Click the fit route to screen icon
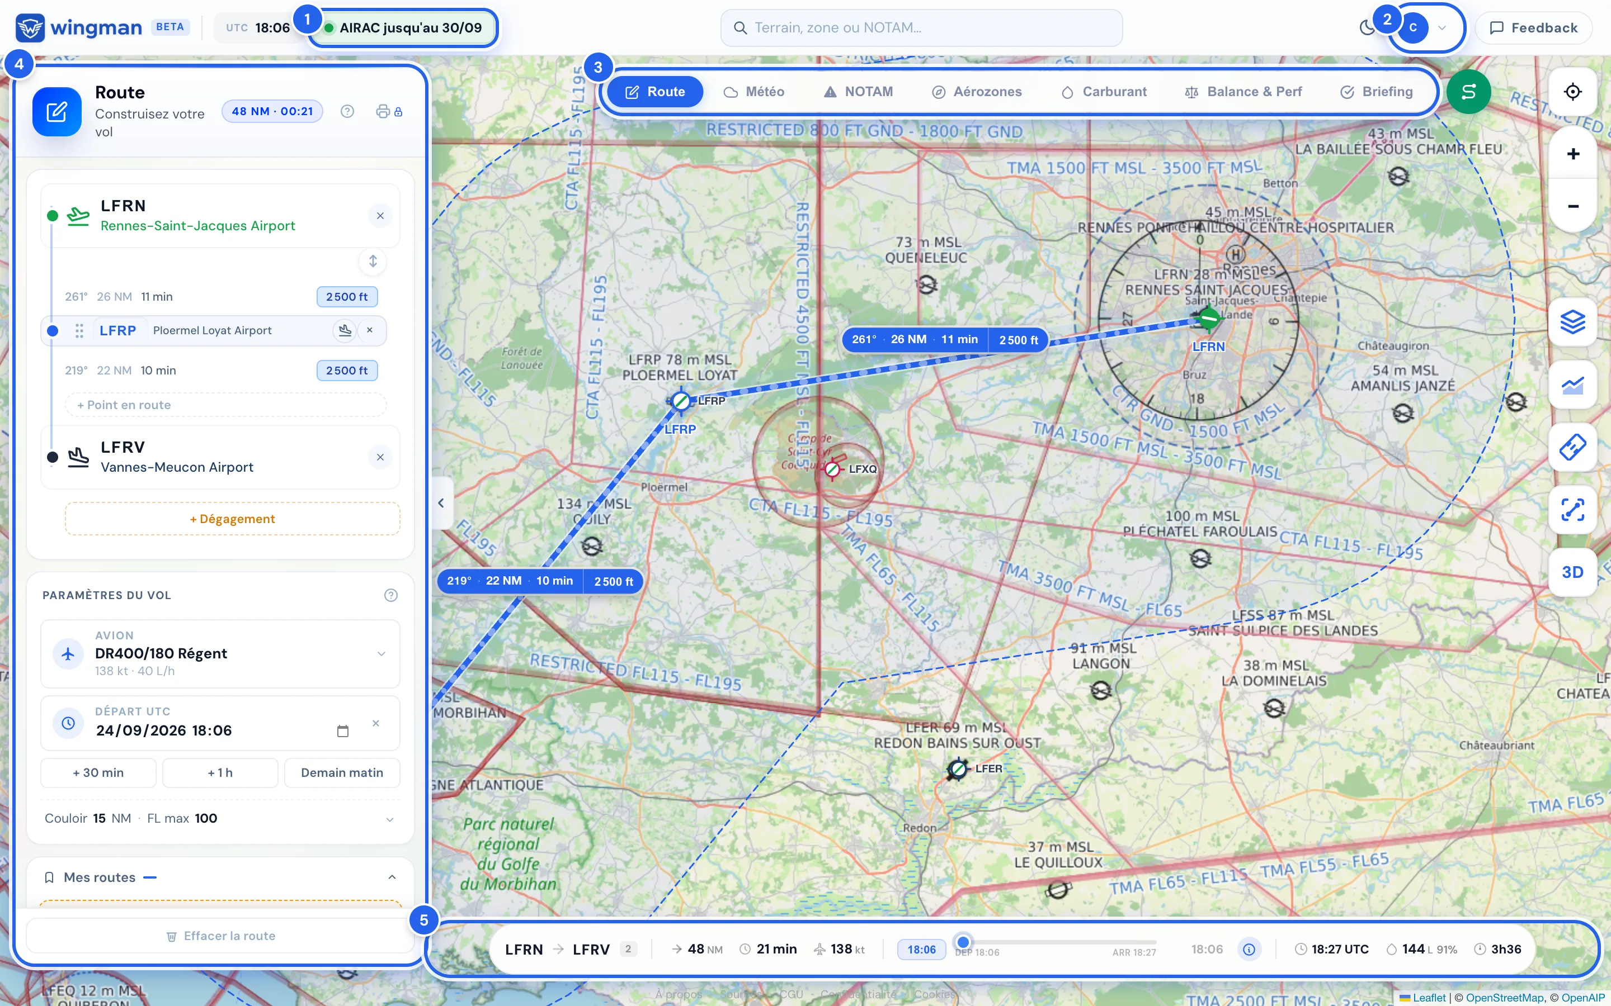This screenshot has height=1006, width=1611. 1572,510
